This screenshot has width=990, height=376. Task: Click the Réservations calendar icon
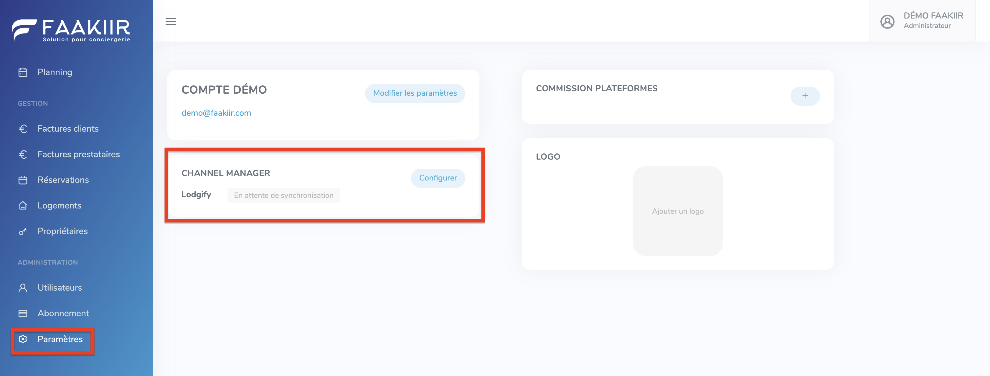coord(23,180)
